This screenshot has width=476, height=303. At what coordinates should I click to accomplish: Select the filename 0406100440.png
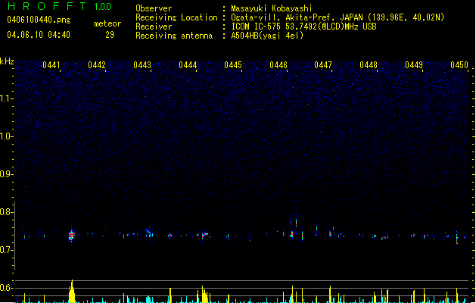click(39, 20)
